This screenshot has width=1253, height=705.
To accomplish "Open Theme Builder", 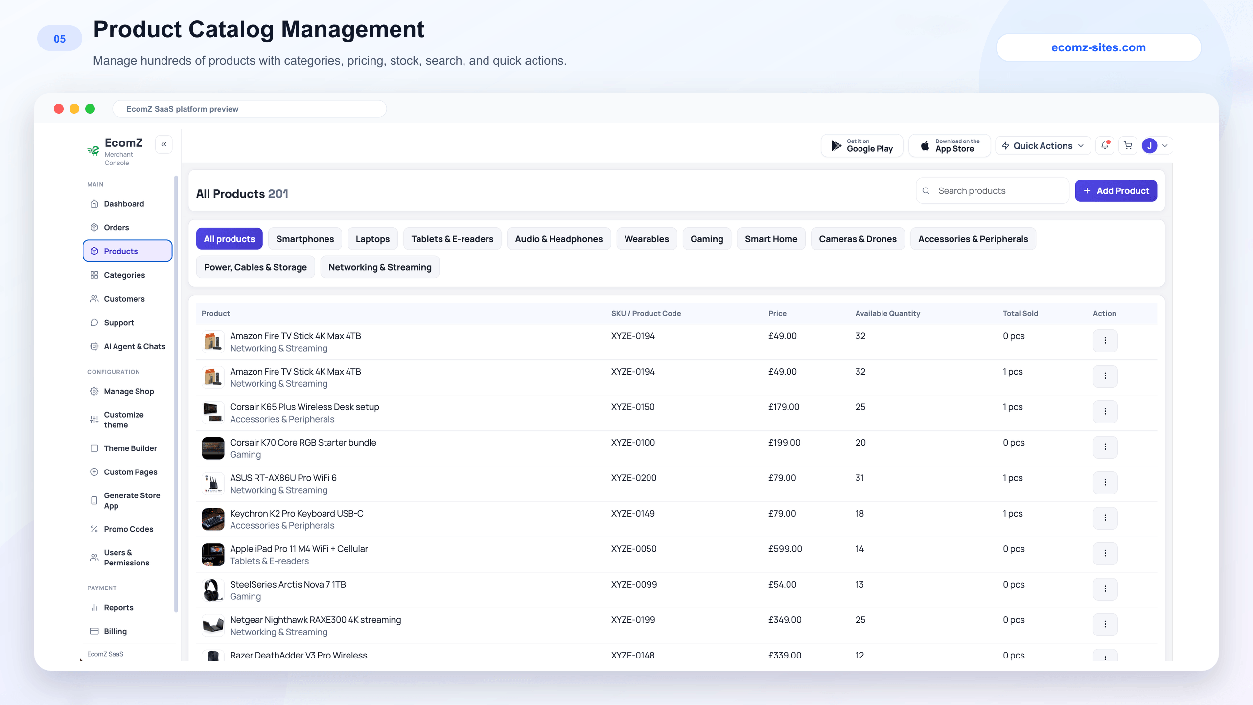I will [x=128, y=448].
